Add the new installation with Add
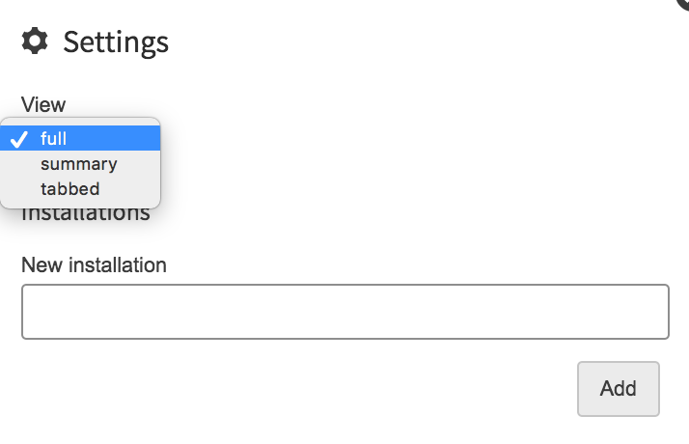Image resolution: width=689 pixels, height=444 pixels. coord(619,389)
